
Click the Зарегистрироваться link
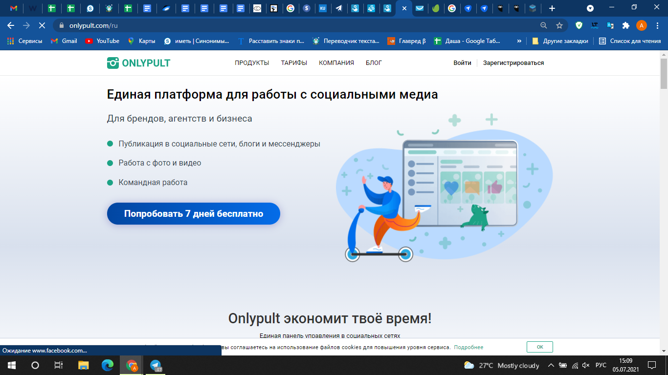point(513,63)
